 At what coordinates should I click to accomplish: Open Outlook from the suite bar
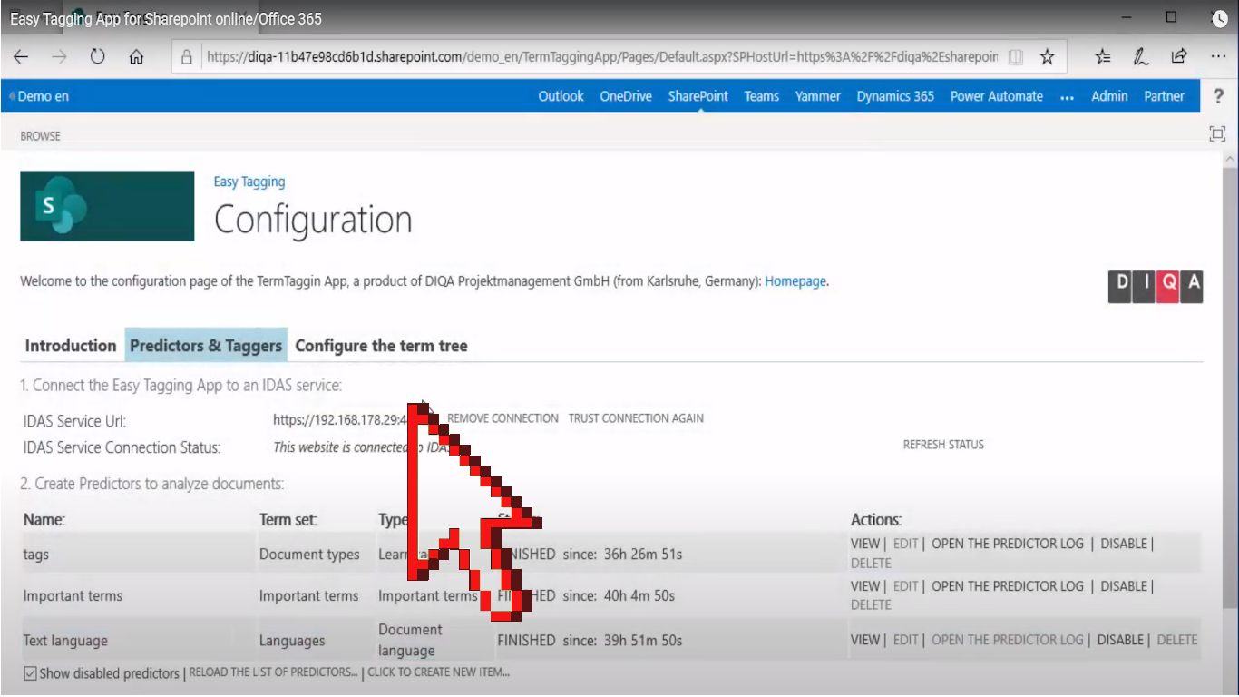(x=561, y=96)
